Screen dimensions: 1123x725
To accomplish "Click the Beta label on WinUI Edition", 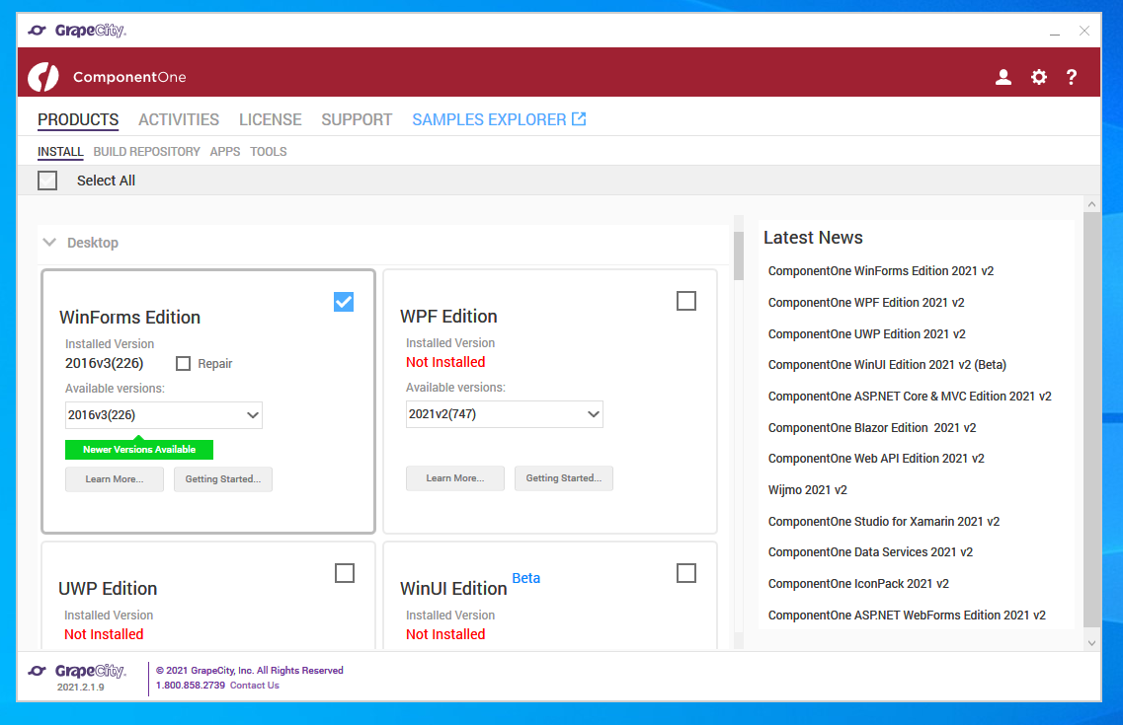I will tap(525, 578).
